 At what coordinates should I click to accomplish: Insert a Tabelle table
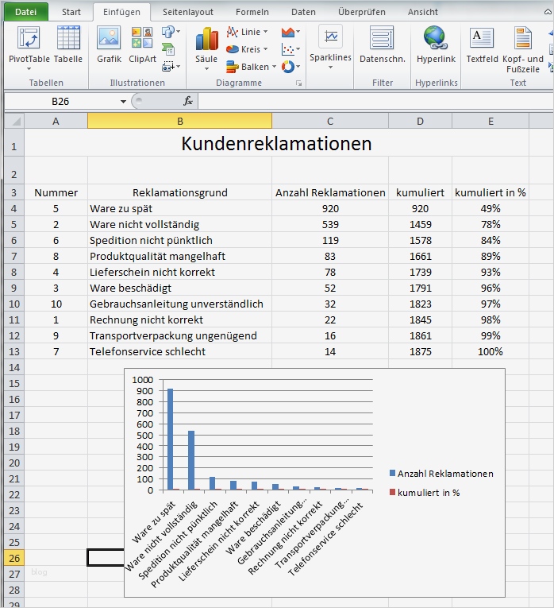68,43
